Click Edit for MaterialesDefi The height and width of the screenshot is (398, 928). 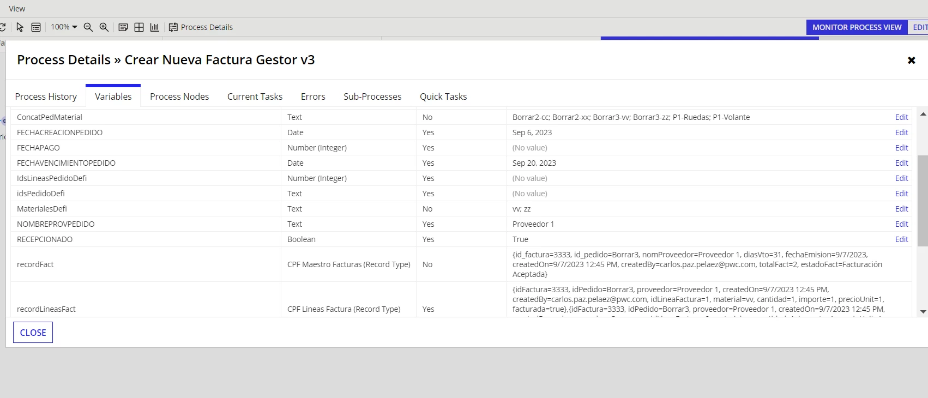click(x=901, y=209)
